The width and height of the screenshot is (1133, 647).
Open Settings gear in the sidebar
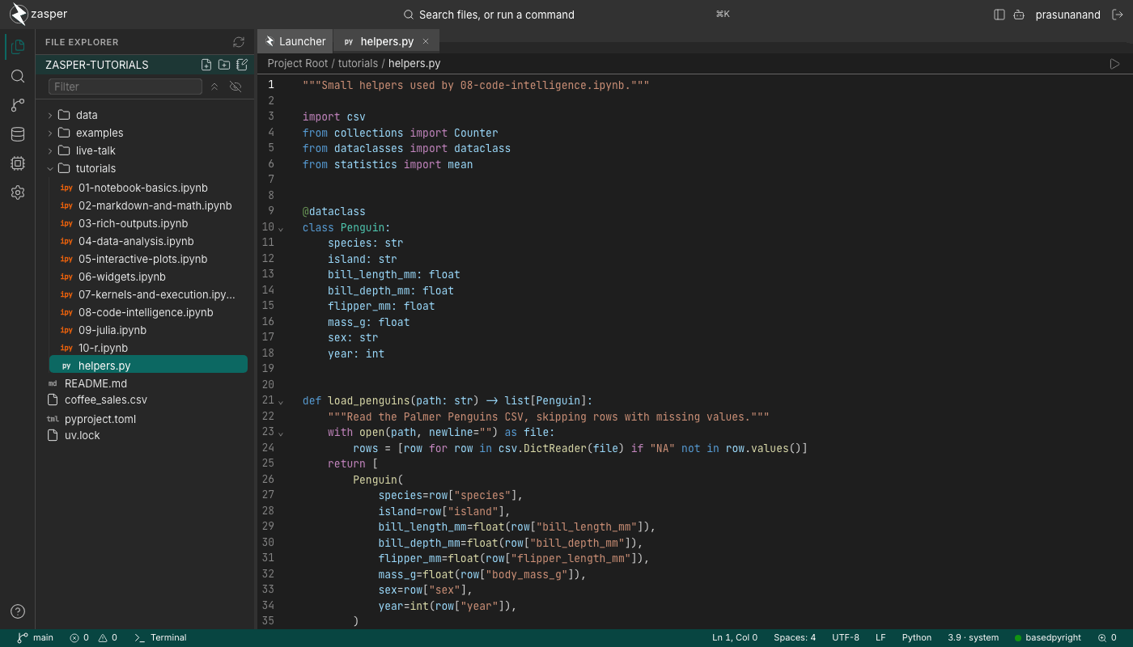pyautogui.click(x=18, y=192)
